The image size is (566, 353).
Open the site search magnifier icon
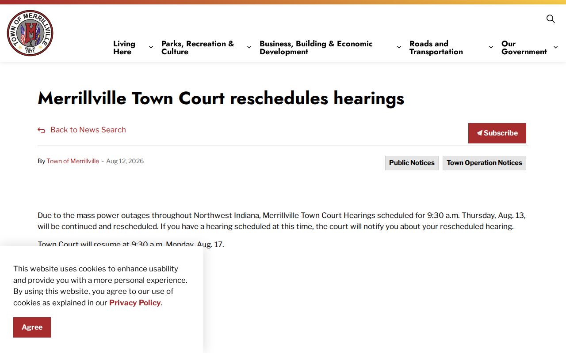coord(551,19)
